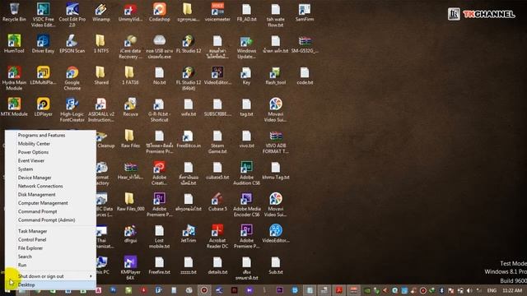Open the Driver Easy shortcut
This screenshot has width=527, height=296.
[43, 44]
